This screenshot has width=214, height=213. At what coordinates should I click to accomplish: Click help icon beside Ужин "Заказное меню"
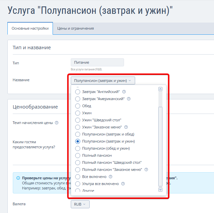[126, 127]
